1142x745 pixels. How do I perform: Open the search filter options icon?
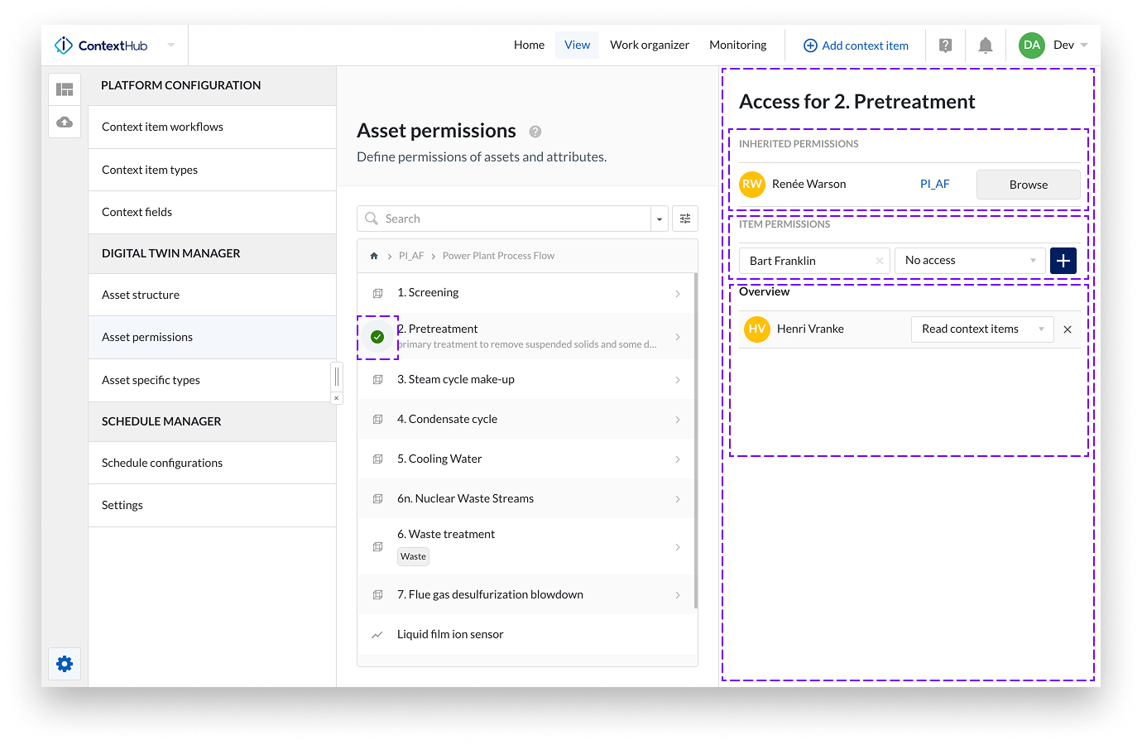(685, 219)
